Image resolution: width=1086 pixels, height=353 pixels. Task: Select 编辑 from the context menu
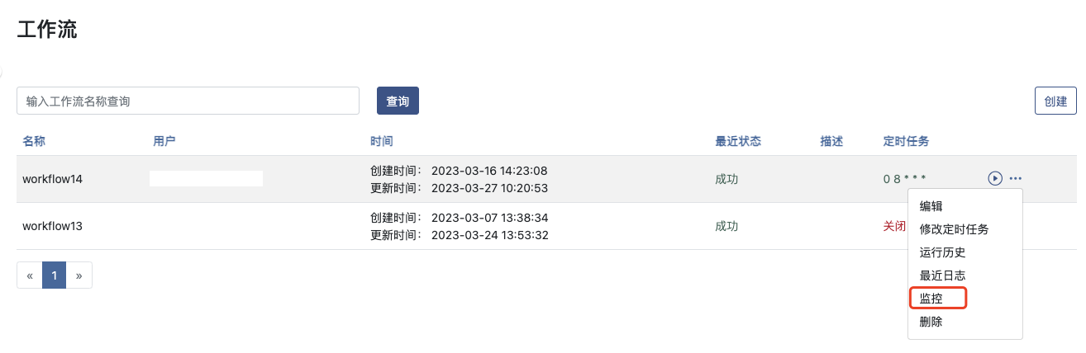(x=931, y=206)
